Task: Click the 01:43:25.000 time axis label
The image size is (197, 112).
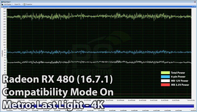Action: coord(175,100)
